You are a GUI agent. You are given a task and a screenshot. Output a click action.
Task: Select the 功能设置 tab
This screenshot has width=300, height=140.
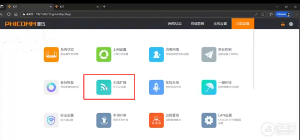coord(243,24)
